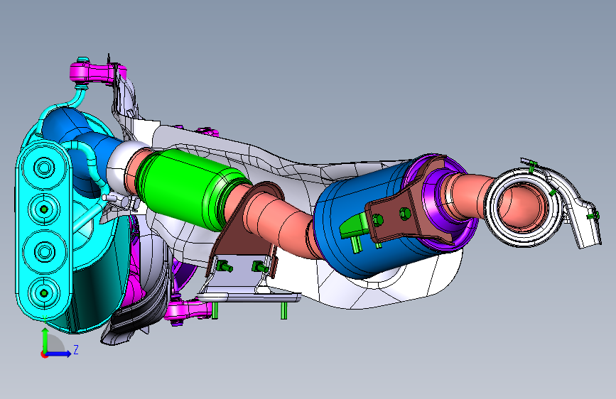Click the blue Z axis arrow of the triad
The width and height of the screenshot is (616, 399).
[59, 354]
